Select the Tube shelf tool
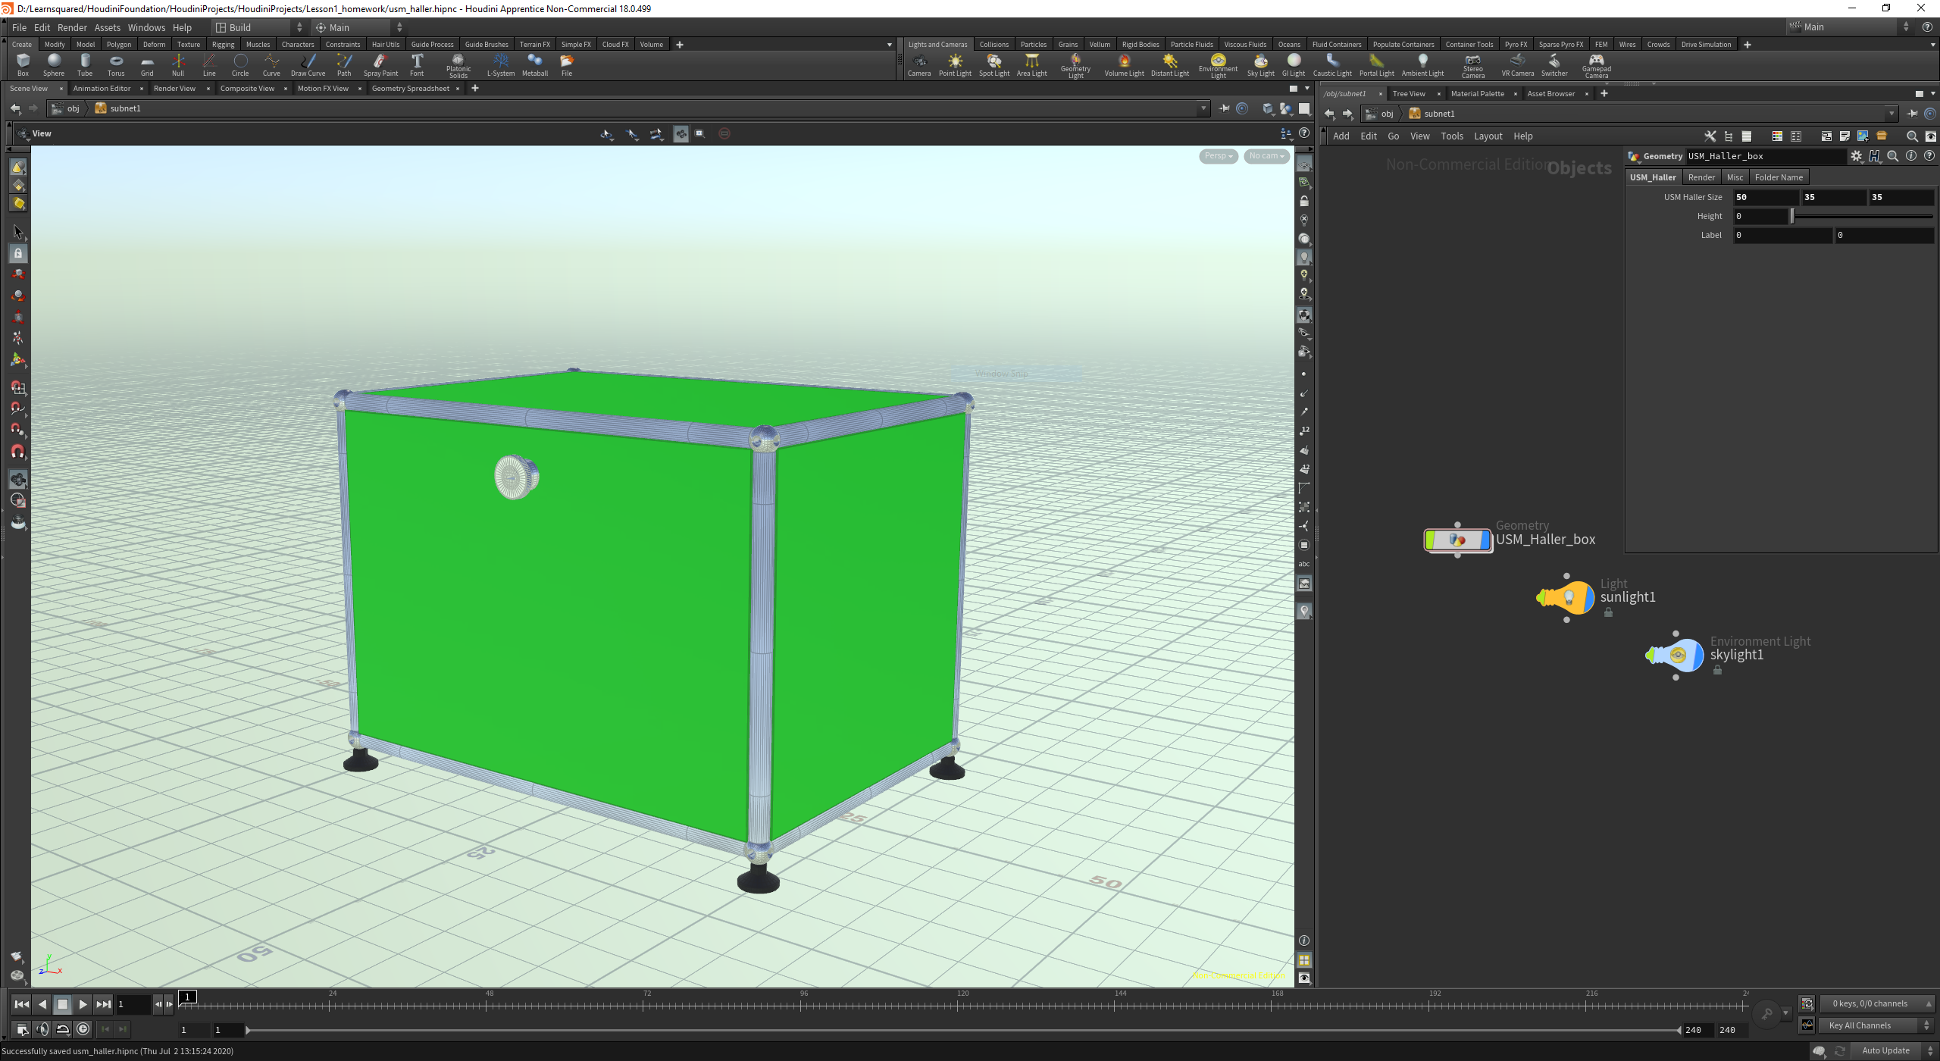Screen dimensions: 1940x1061 point(85,65)
